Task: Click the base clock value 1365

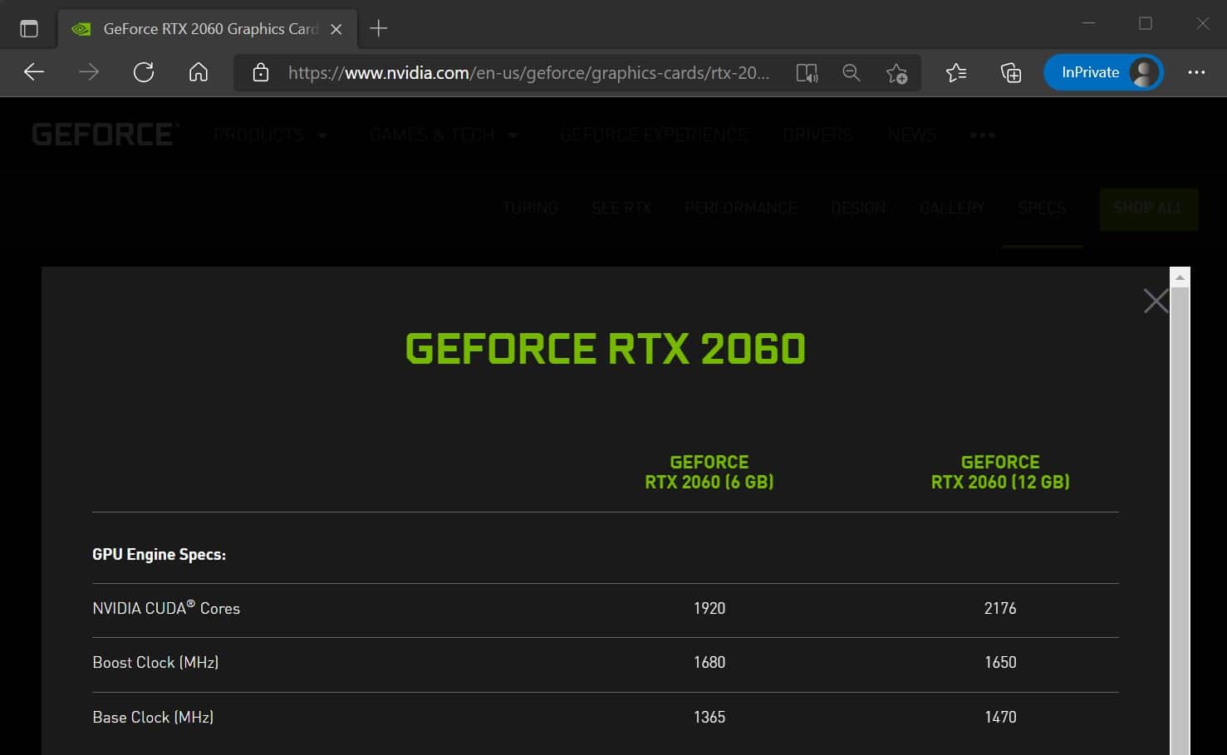Action: (709, 717)
